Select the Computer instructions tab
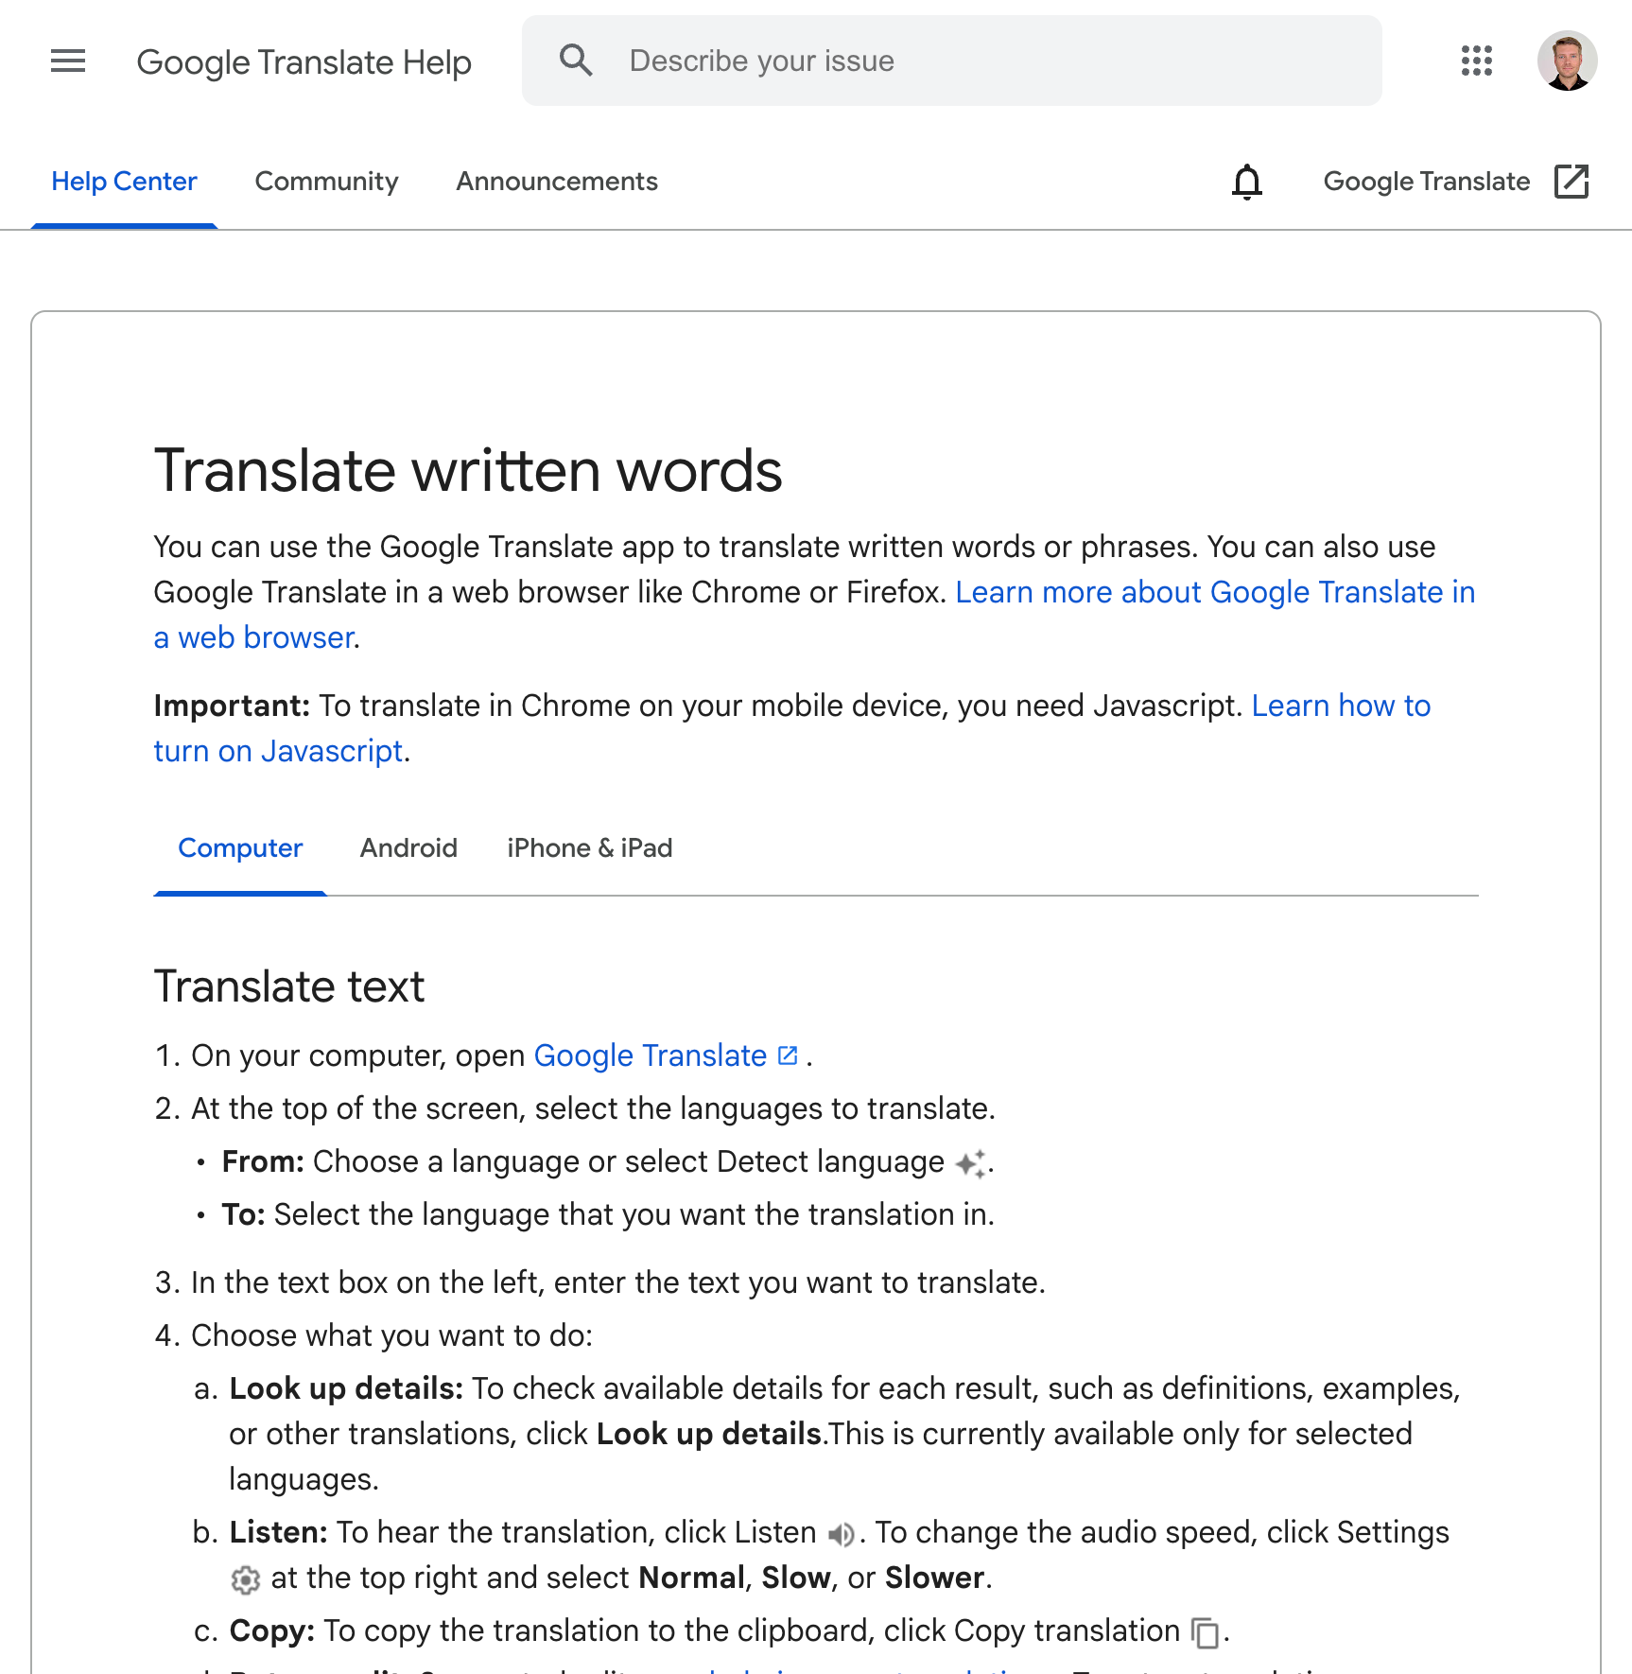 (x=240, y=848)
